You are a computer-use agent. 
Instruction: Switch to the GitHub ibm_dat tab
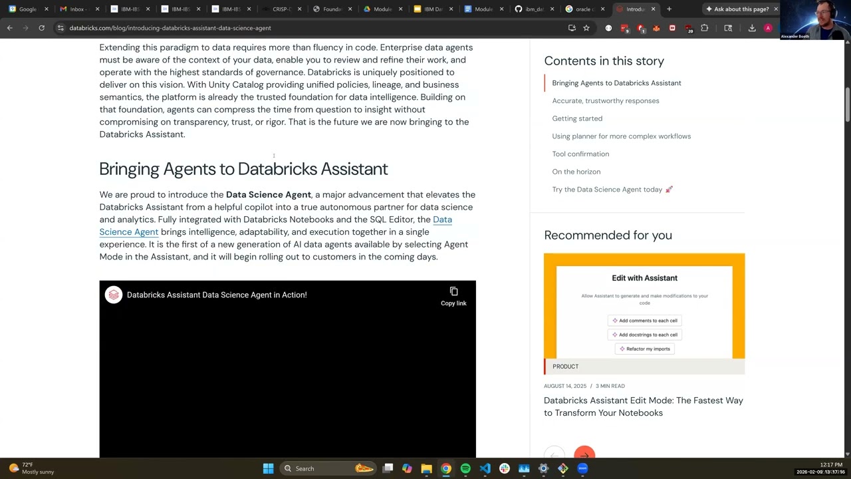pyautogui.click(x=534, y=9)
